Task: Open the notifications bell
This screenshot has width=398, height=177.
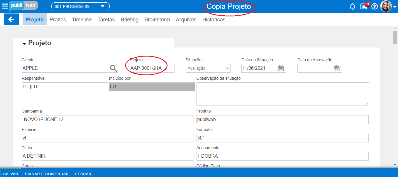Action: (353, 6)
